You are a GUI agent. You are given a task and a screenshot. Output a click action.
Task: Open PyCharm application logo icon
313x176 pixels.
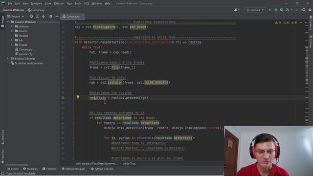coord(3,3)
